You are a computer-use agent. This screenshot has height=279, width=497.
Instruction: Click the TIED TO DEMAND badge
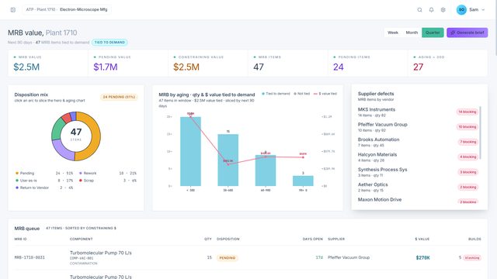[x=109, y=43]
